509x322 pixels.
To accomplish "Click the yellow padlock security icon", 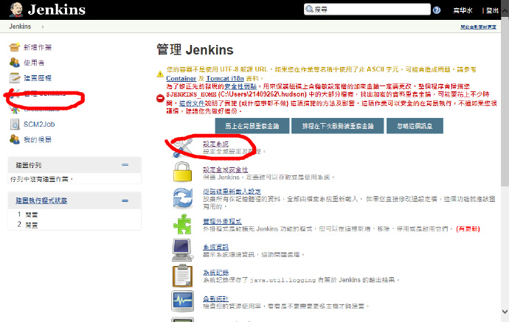I will 182,172.
